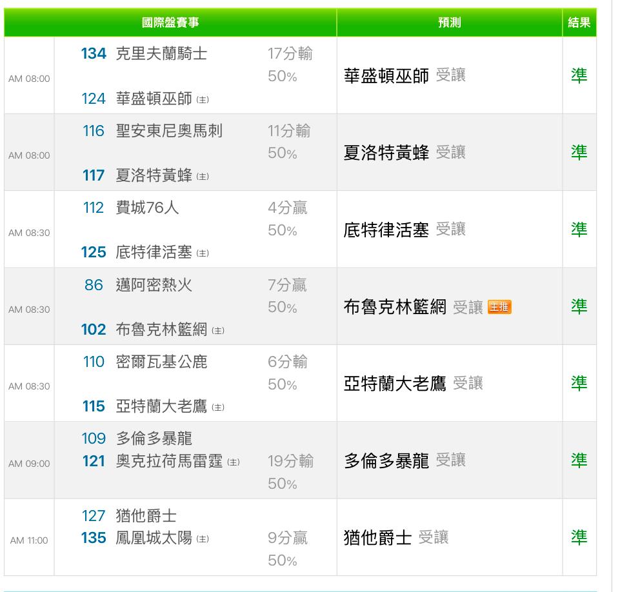Click the AM 09:00 game time

[29, 464]
